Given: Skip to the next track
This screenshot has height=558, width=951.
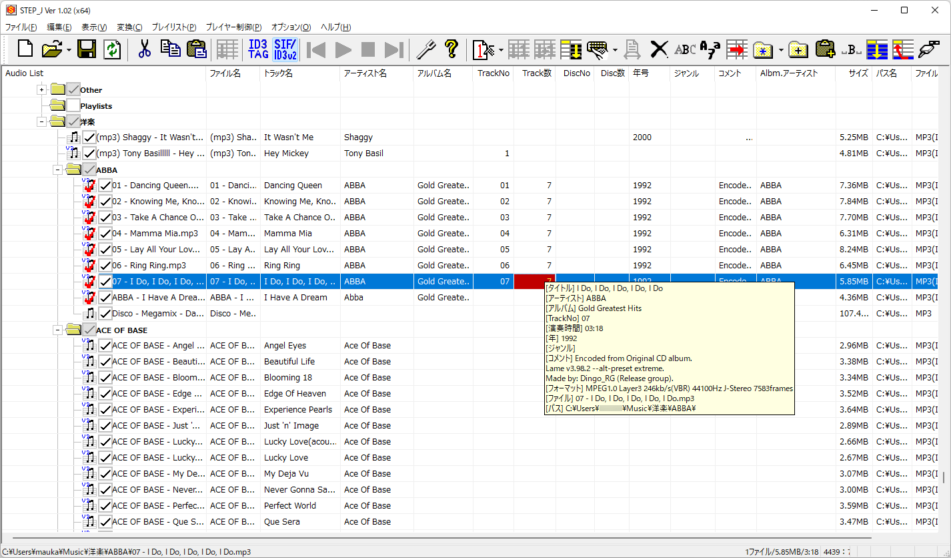Looking at the screenshot, I should 394,49.
